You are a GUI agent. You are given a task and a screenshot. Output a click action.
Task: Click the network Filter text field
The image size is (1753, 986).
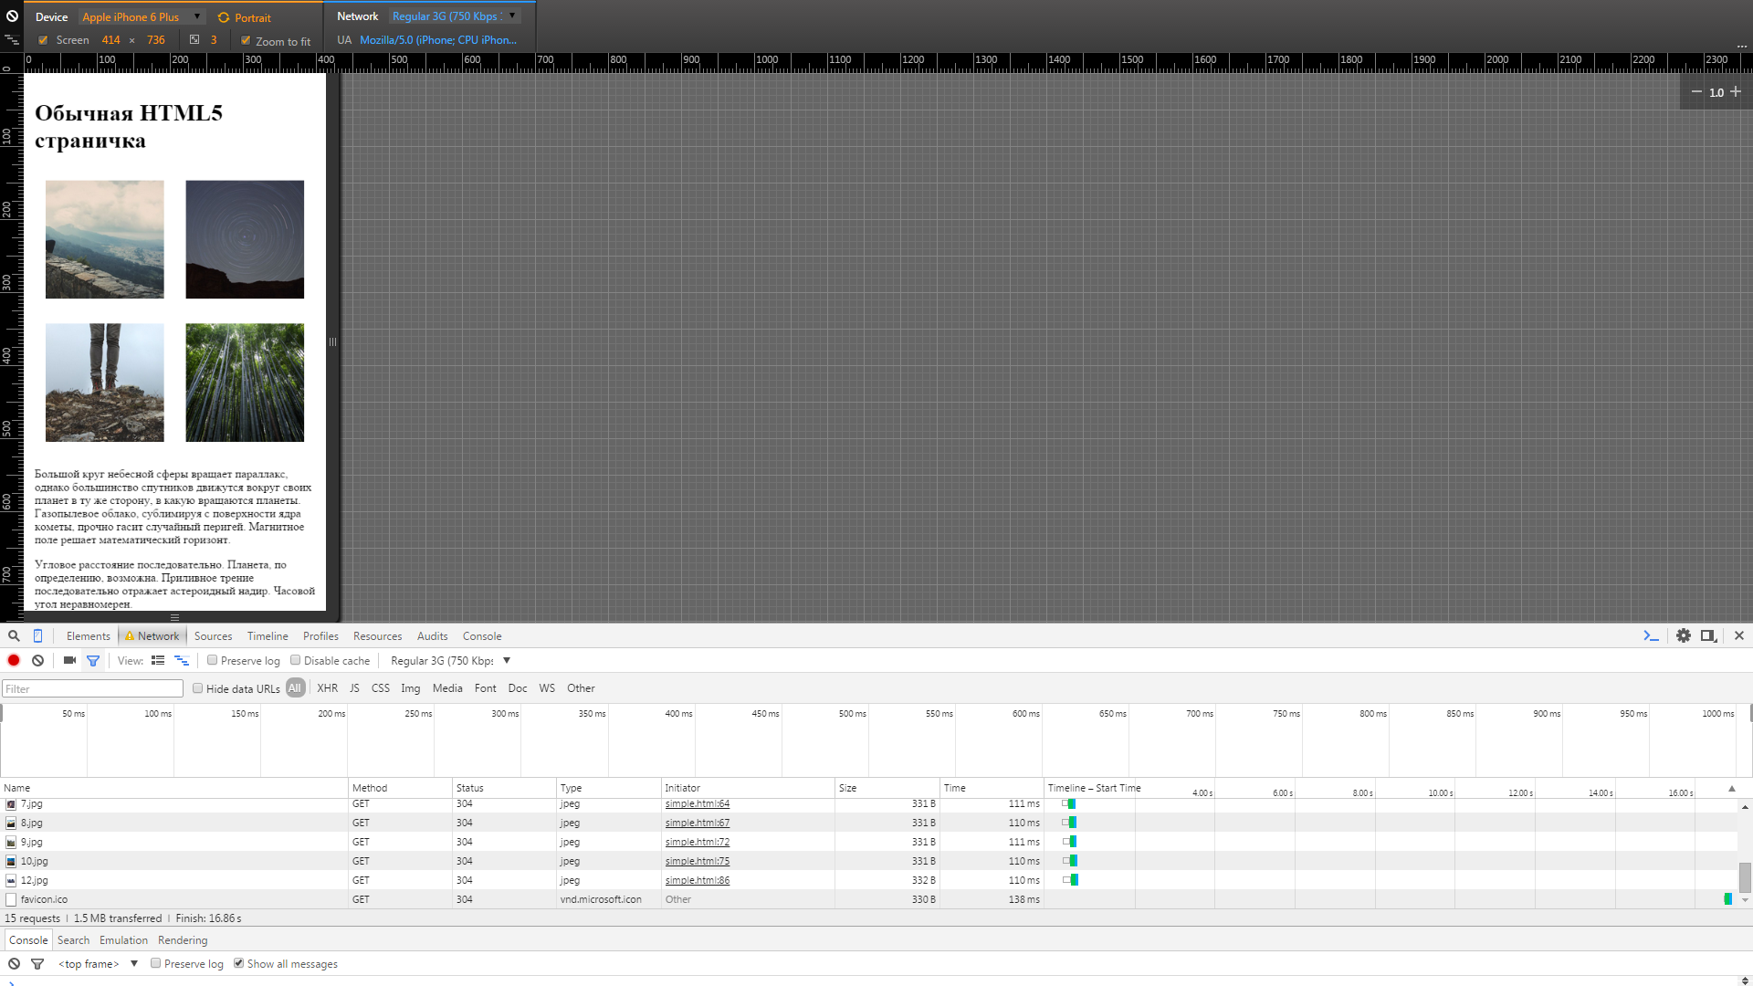tap(93, 688)
